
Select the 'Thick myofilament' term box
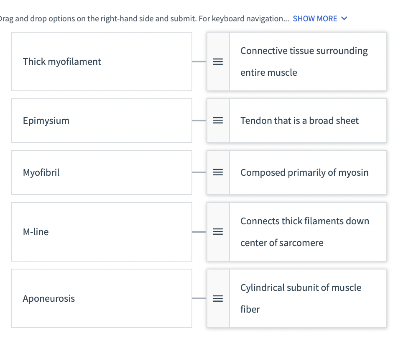[102, 62]
